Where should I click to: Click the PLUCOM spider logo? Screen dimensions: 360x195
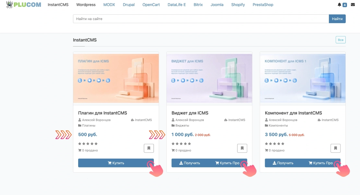(24, 5)
